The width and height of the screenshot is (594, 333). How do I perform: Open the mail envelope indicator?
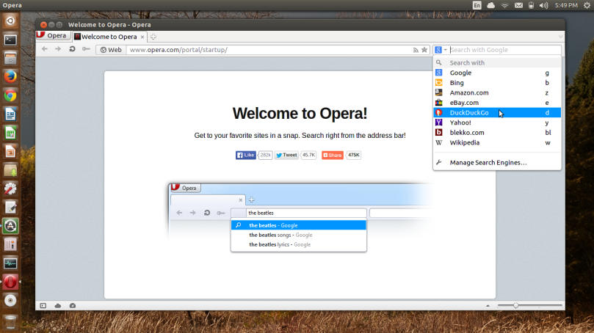518,5
